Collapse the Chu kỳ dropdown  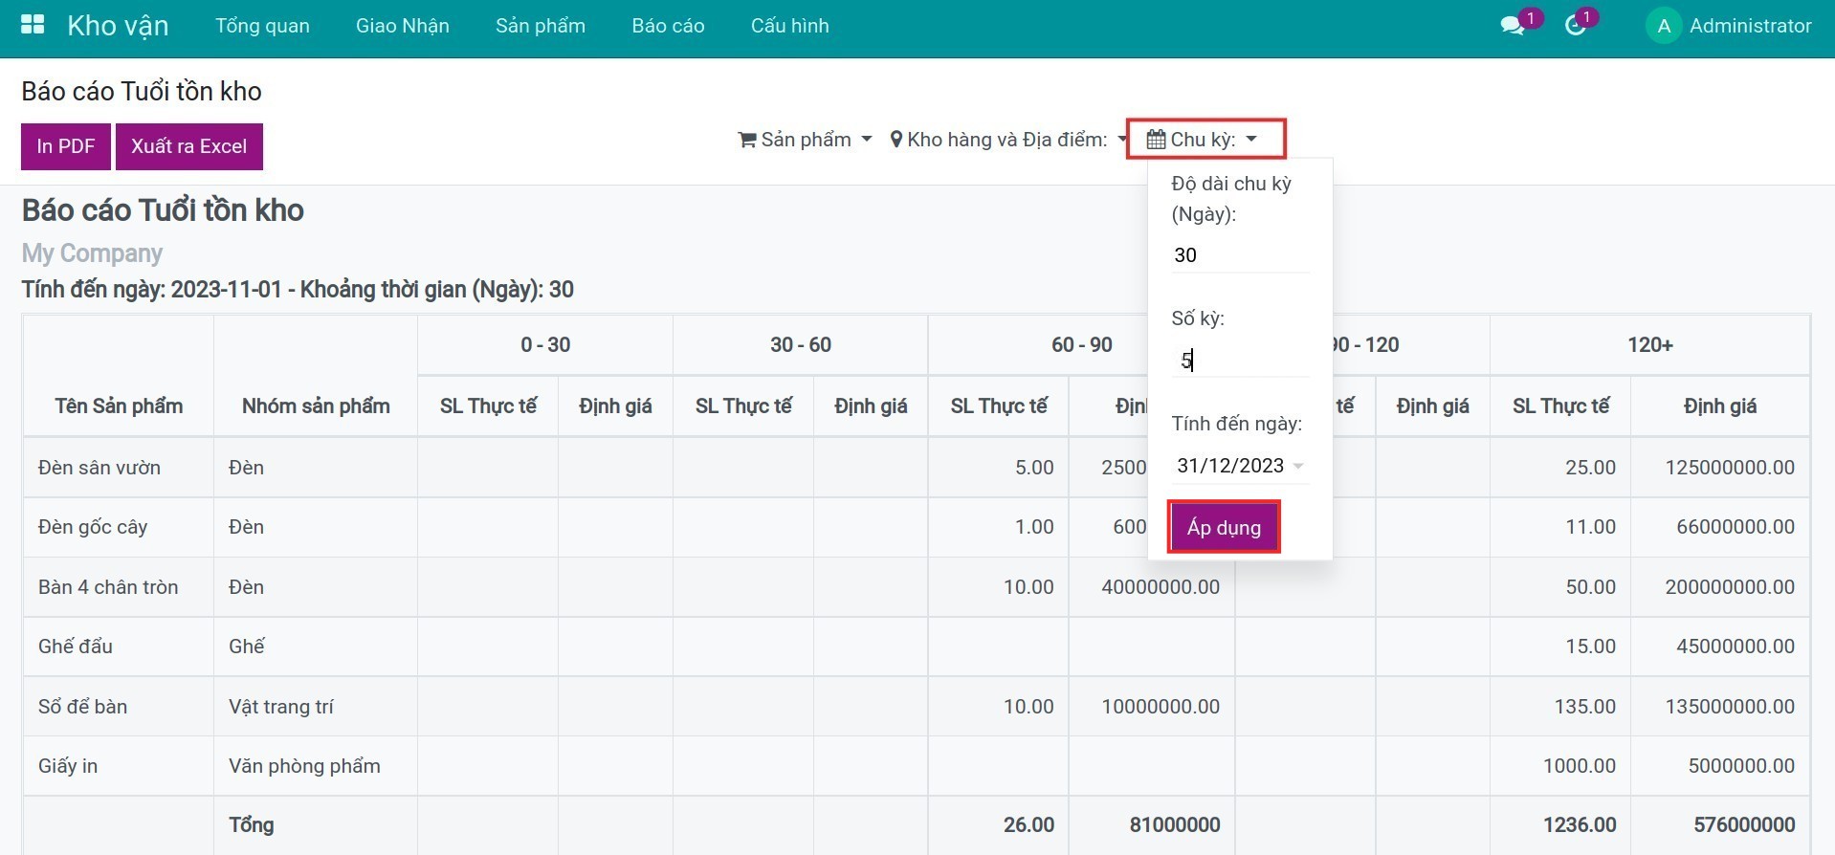pos(1205,140)
